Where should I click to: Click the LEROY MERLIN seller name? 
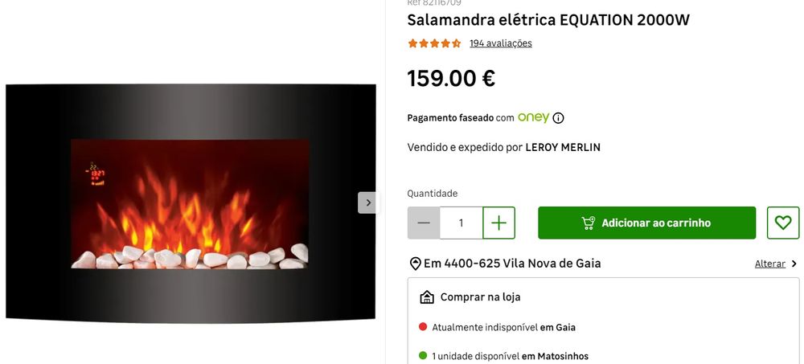click(563, 148)
